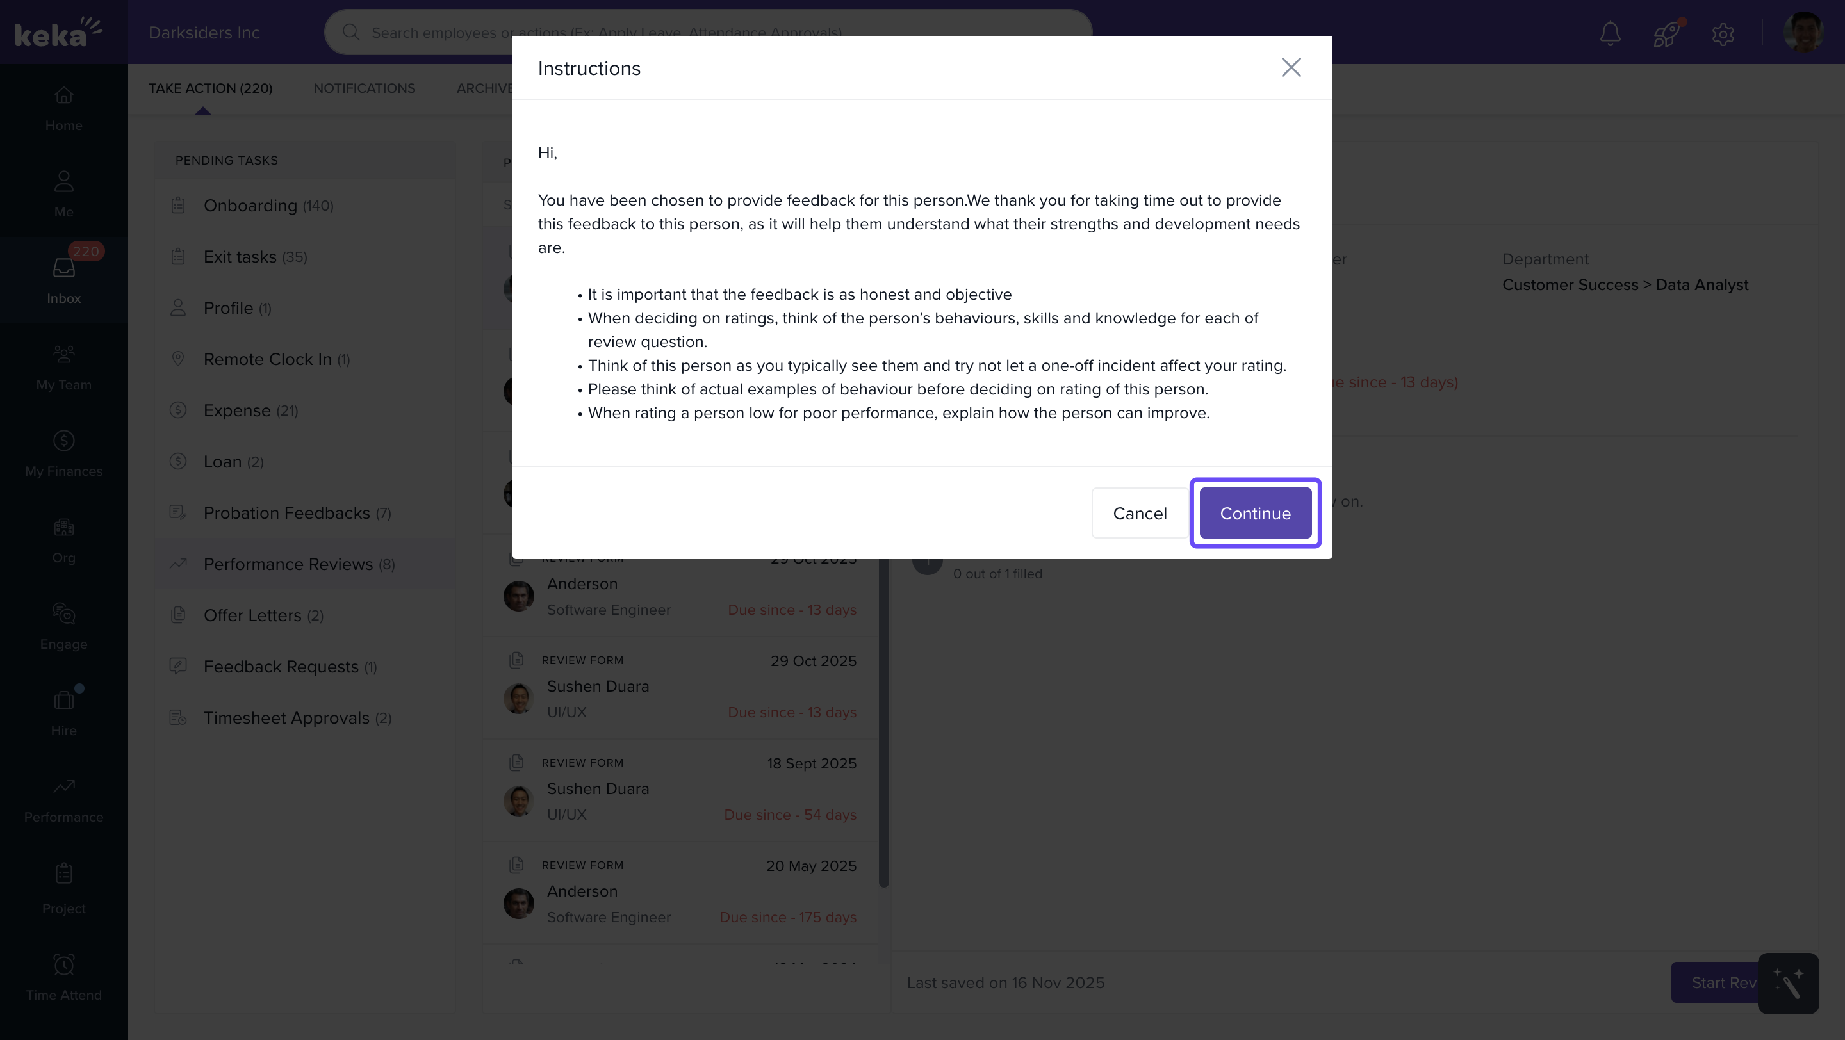
Task: Open My Finances sidebar icon
Action: pyautogui.click(x=64, y=453)
